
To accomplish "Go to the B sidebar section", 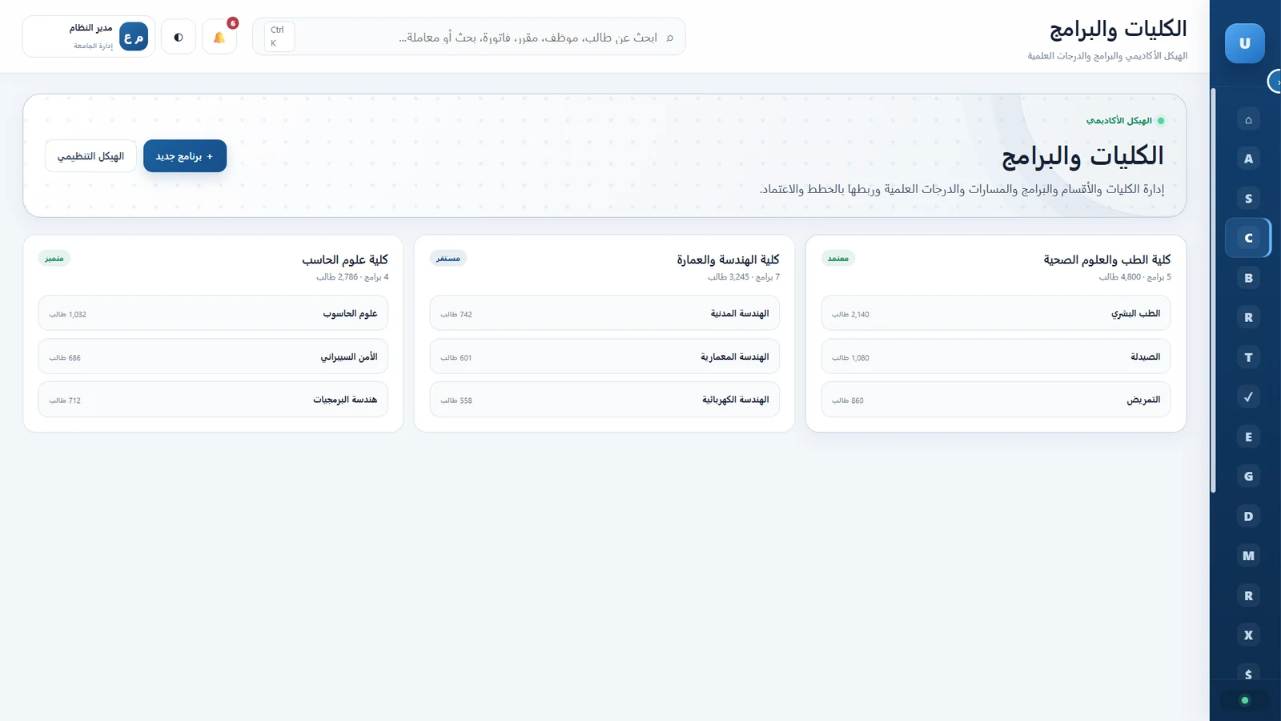I will tap(1248, 278).
